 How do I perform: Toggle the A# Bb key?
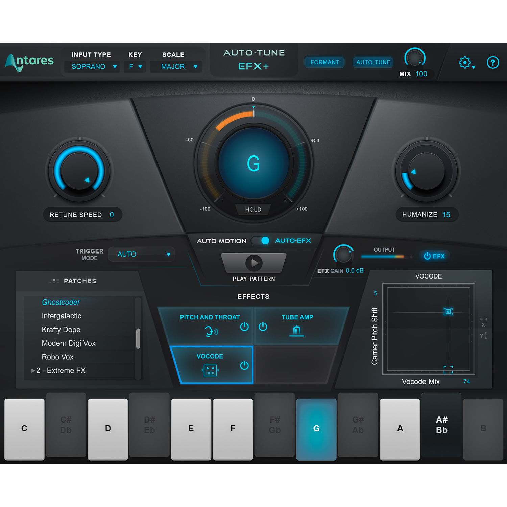(441, 425)
